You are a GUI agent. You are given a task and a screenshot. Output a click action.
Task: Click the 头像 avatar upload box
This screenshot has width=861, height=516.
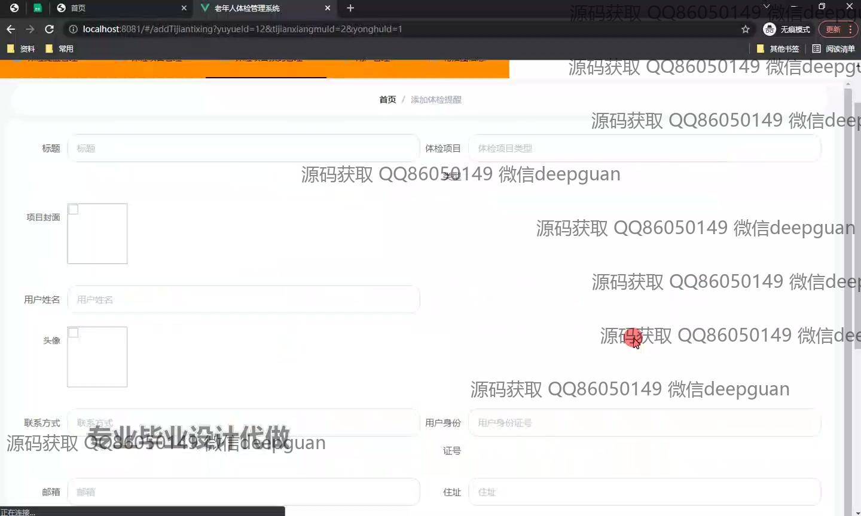coord(97,357)
